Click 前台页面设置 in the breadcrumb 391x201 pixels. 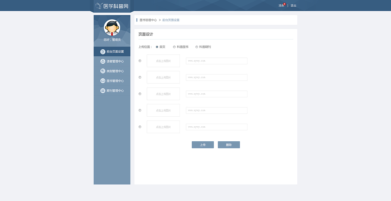(x=170, y=20)
